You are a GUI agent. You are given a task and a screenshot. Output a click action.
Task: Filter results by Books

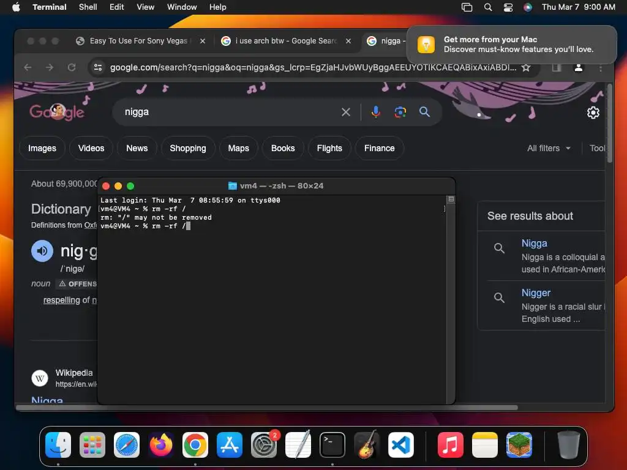283,148
